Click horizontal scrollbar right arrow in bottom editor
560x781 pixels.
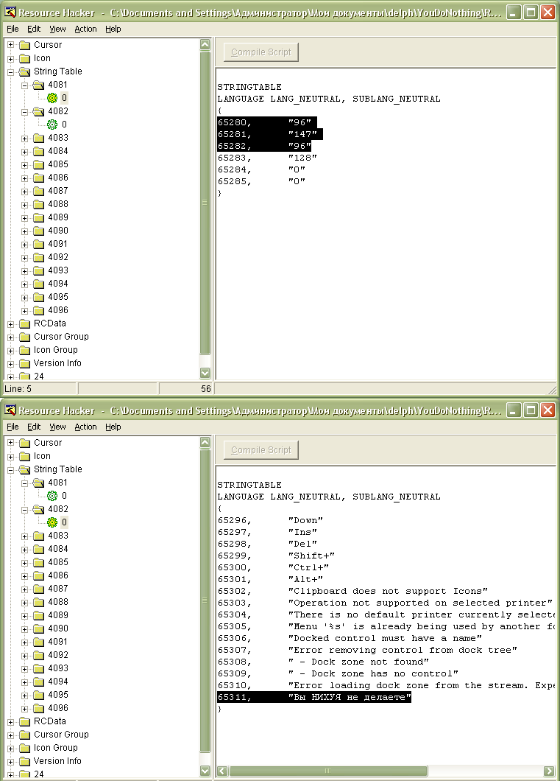[549, 771]
